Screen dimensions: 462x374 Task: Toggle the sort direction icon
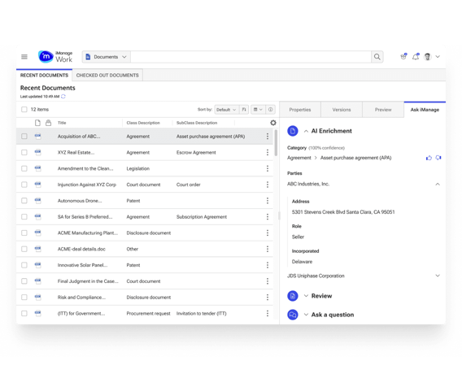tap(244, 110)
